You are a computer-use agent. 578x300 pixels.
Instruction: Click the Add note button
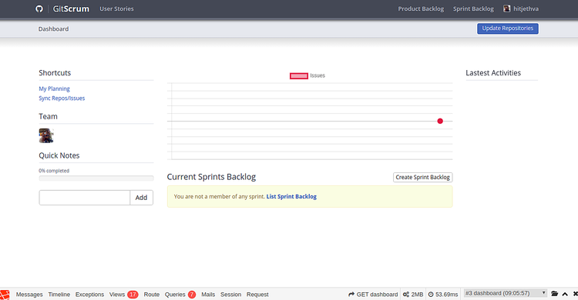141,198
